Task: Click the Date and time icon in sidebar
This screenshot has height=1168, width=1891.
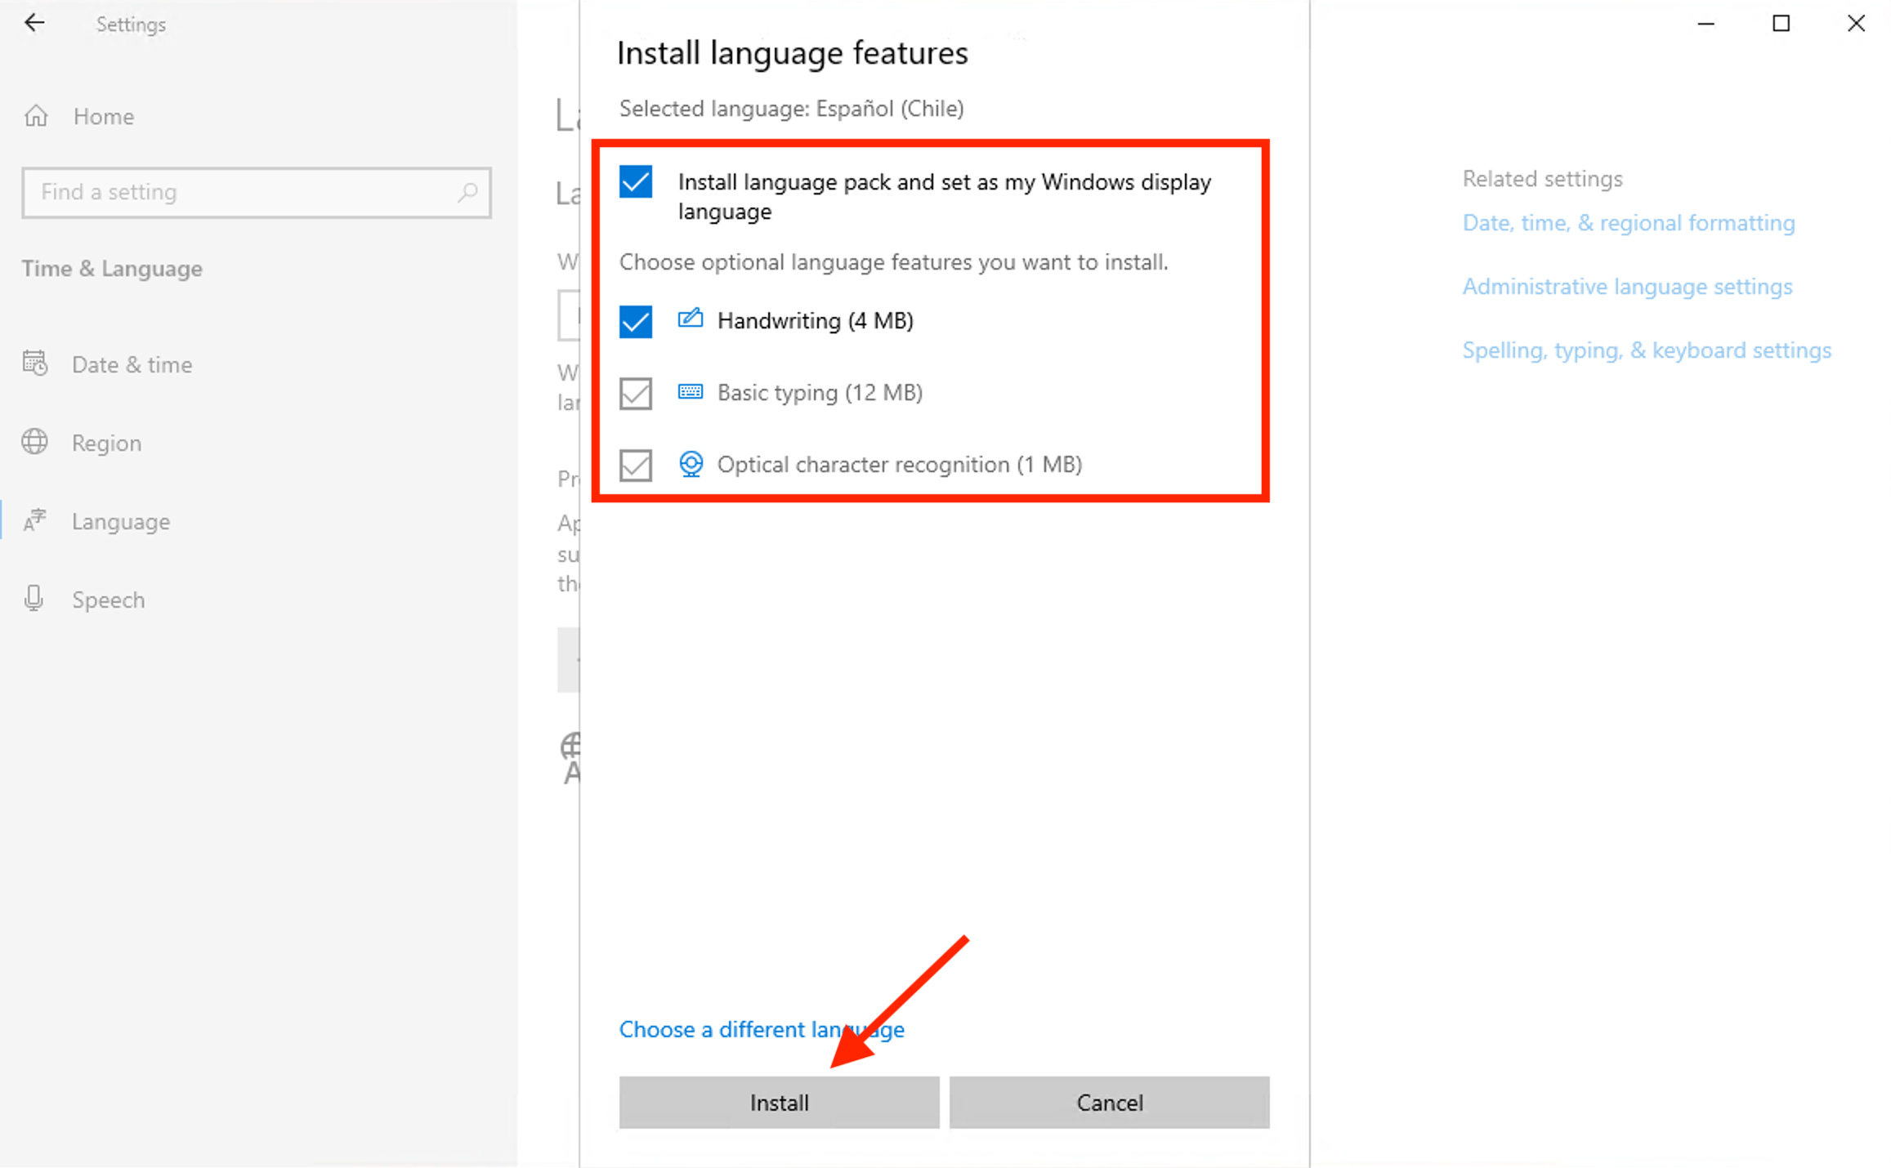Action: [x=35, y=364]
